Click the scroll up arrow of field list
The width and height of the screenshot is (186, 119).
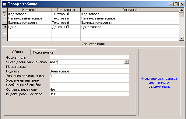(182, 10)
